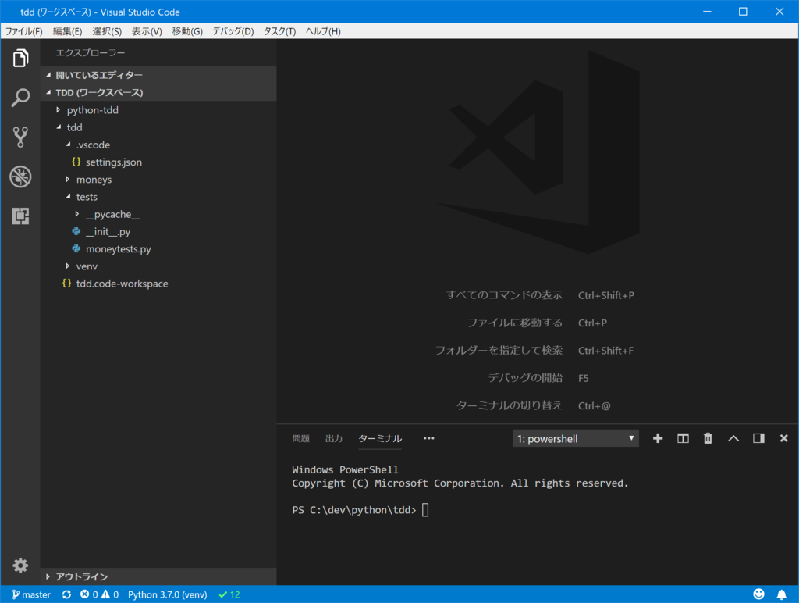The image size is (799, 603).
Task: Open problems via errors and warnings count
Action: point(99,594)
